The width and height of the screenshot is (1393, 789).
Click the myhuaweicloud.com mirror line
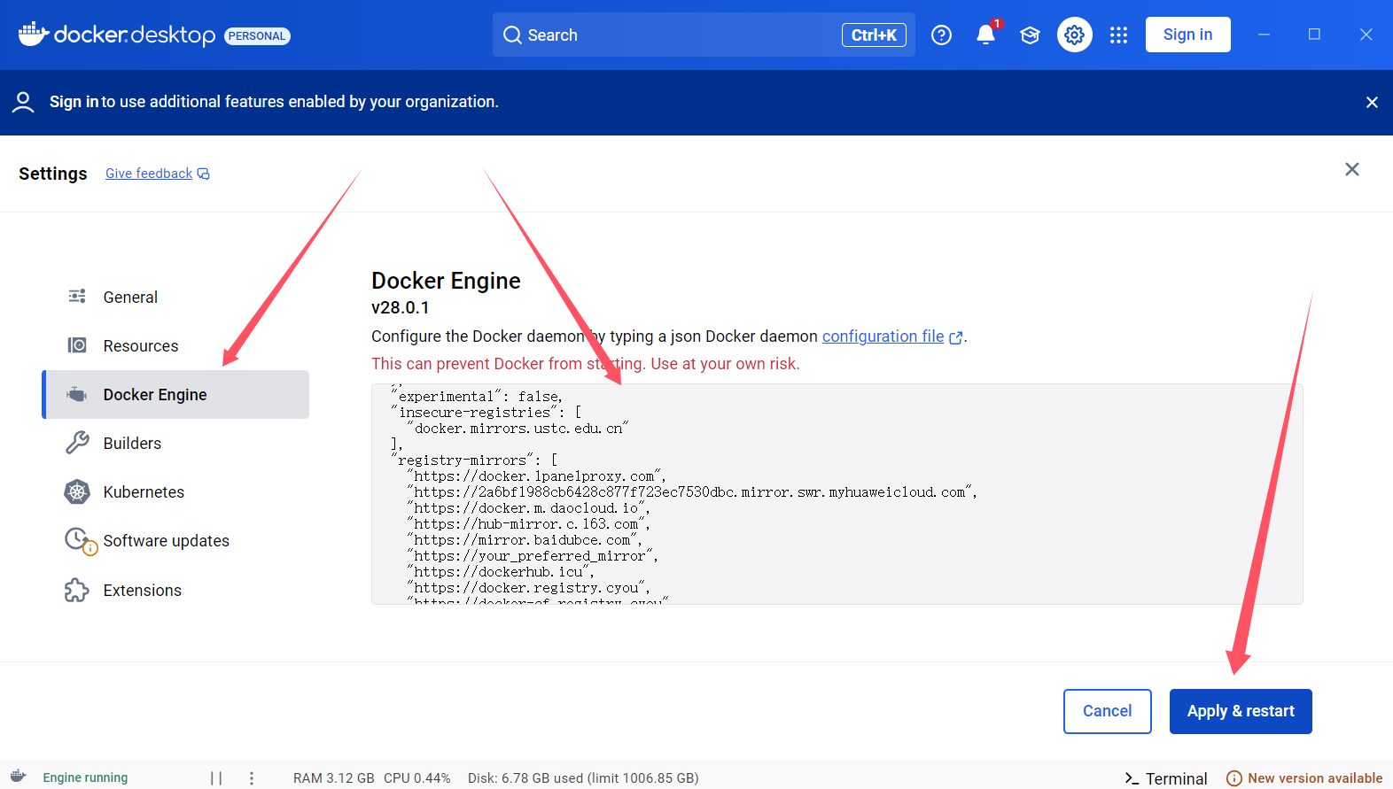click(x=692, y=491)
